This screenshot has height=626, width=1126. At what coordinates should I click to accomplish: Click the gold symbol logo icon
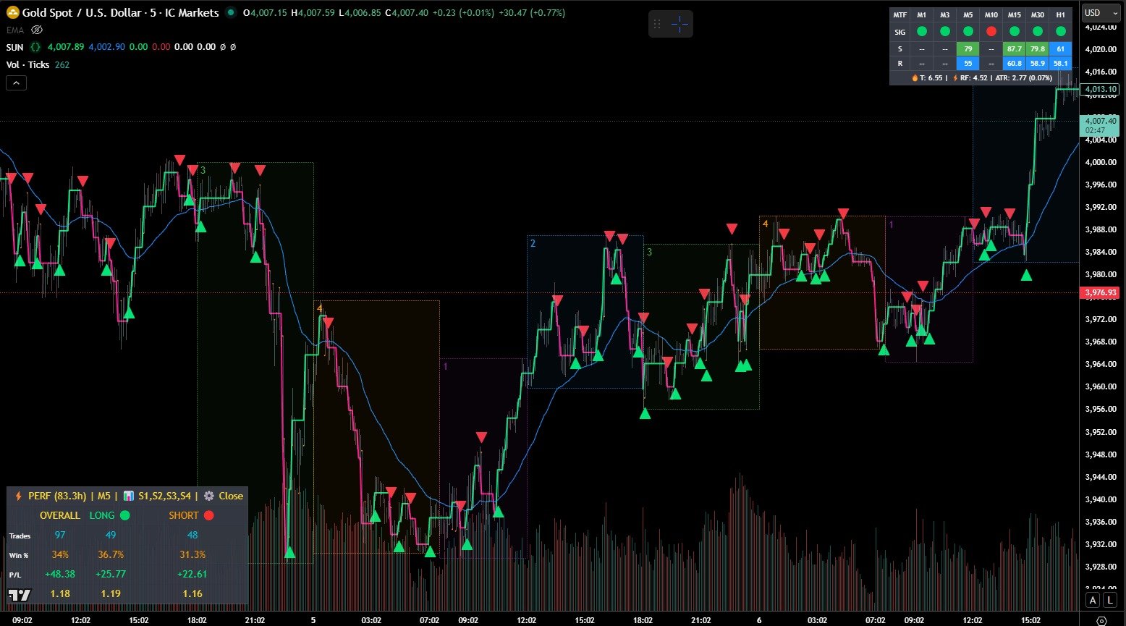(x=12, y=13)
